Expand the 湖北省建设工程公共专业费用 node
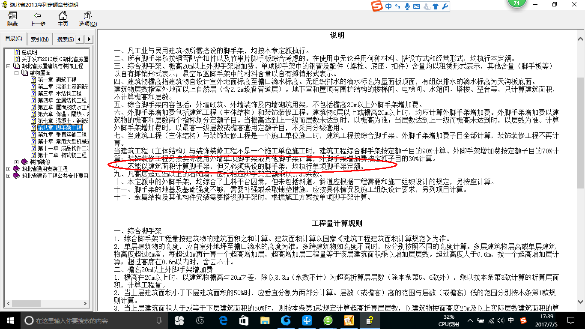585x329 pixels. point(9,176)
